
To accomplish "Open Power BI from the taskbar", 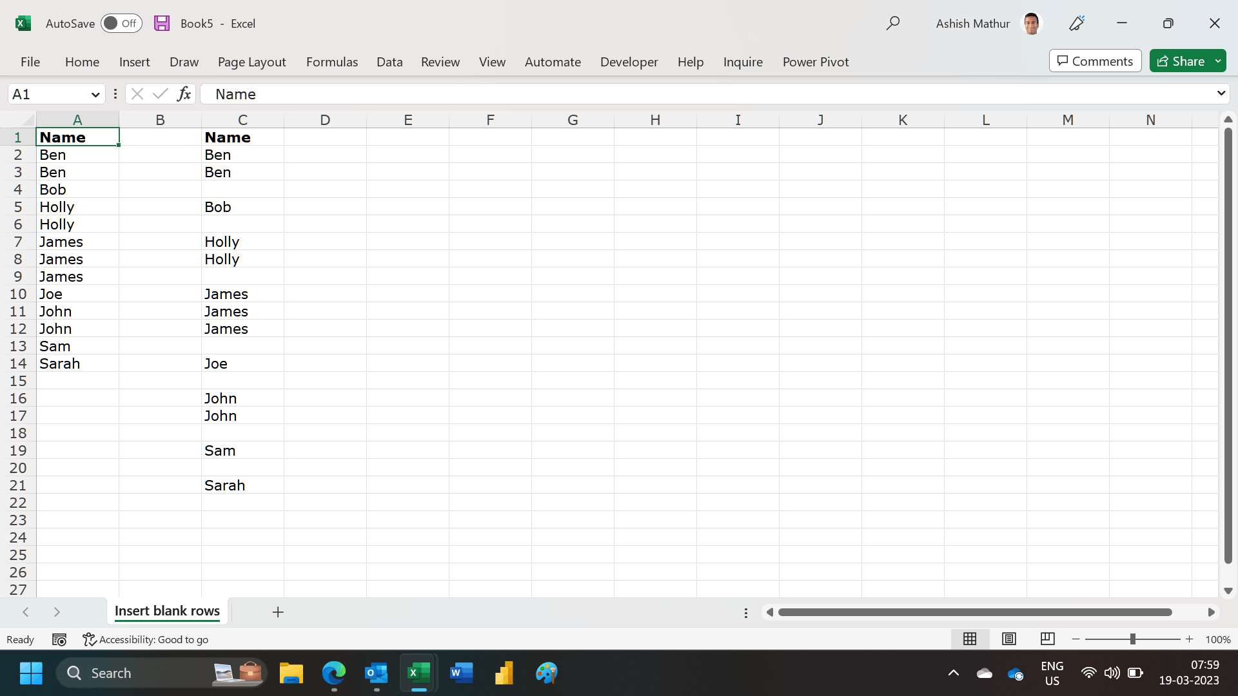I will click(x=504, y=673).
